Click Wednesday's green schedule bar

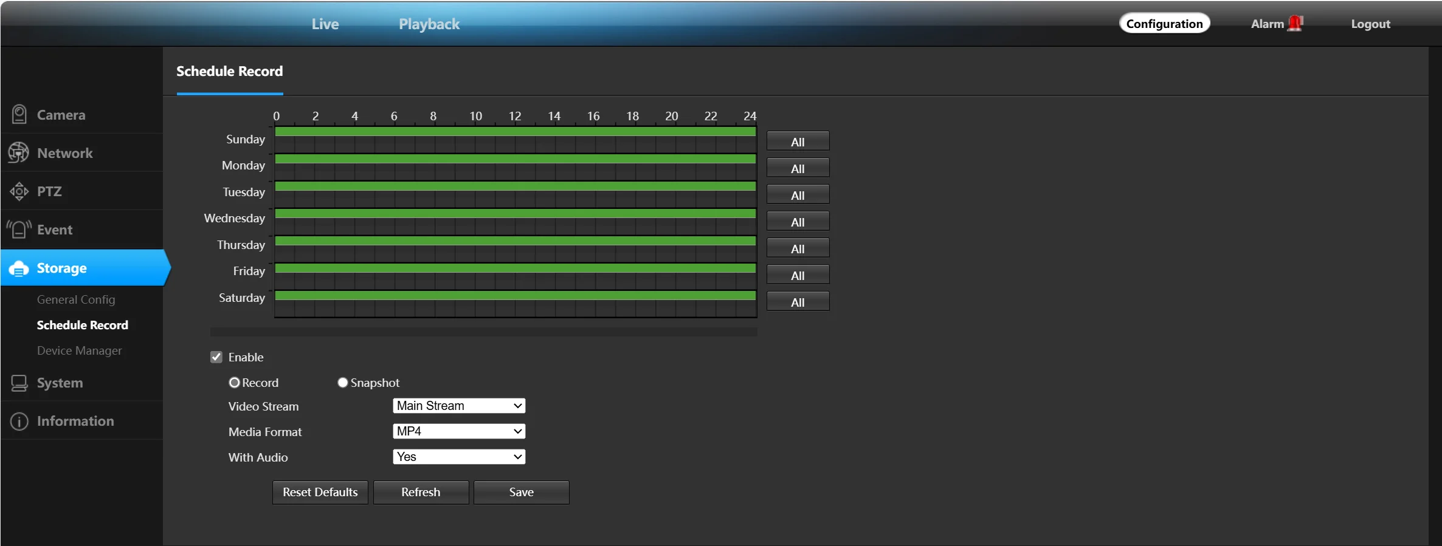click(x=516, y=213)
